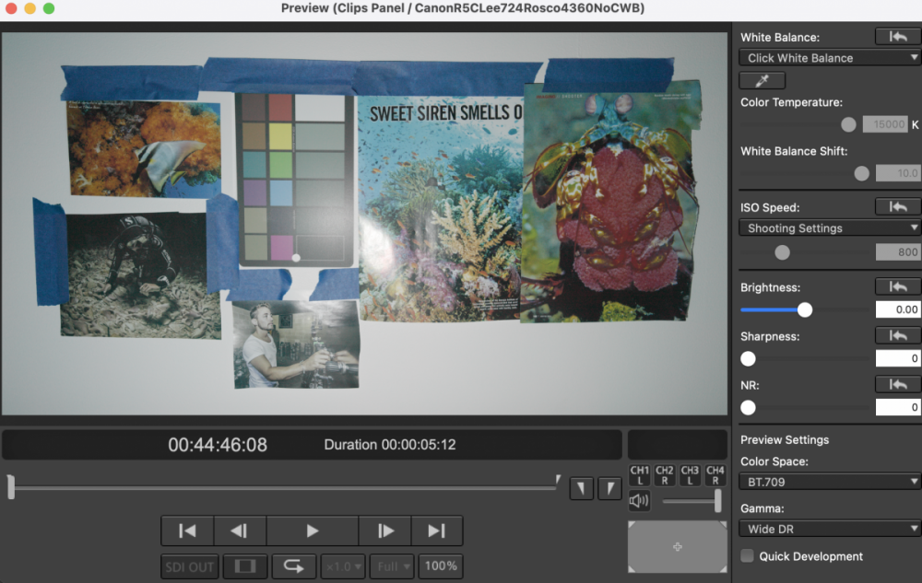Click the Sharpness value field
The image size is (922, 583).
pyautogui.click(x=898, y=358)
